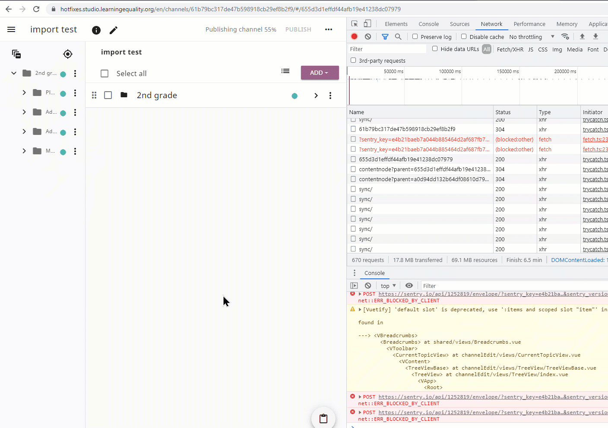This screenshot has width=608, height=428.
Task: Clear the console with the circle-slash icon
Action: pos(368,286)
